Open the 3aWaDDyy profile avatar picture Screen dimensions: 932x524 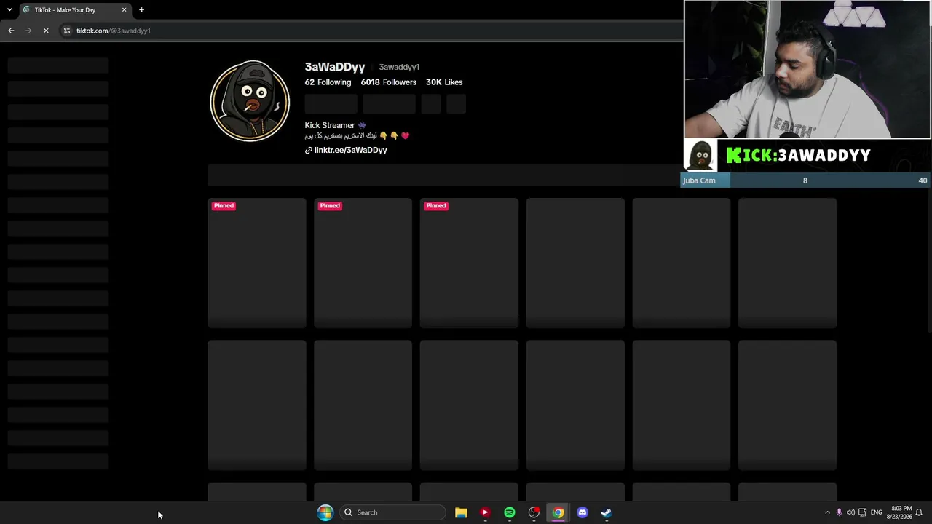[x=250, y=100]
